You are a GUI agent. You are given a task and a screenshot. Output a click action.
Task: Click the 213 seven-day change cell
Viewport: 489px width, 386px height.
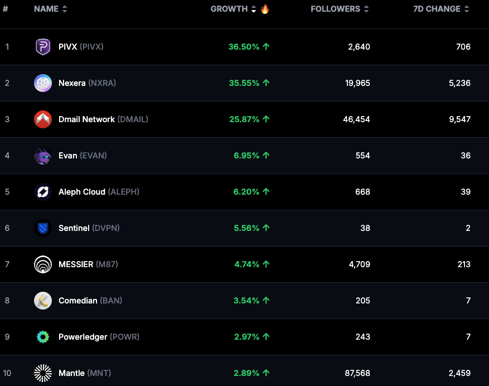(x=464, y=264)
